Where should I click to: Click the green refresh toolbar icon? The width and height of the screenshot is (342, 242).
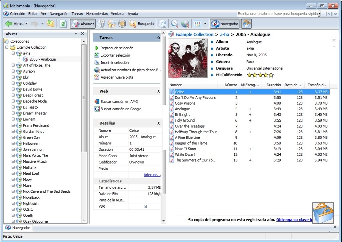63,24
